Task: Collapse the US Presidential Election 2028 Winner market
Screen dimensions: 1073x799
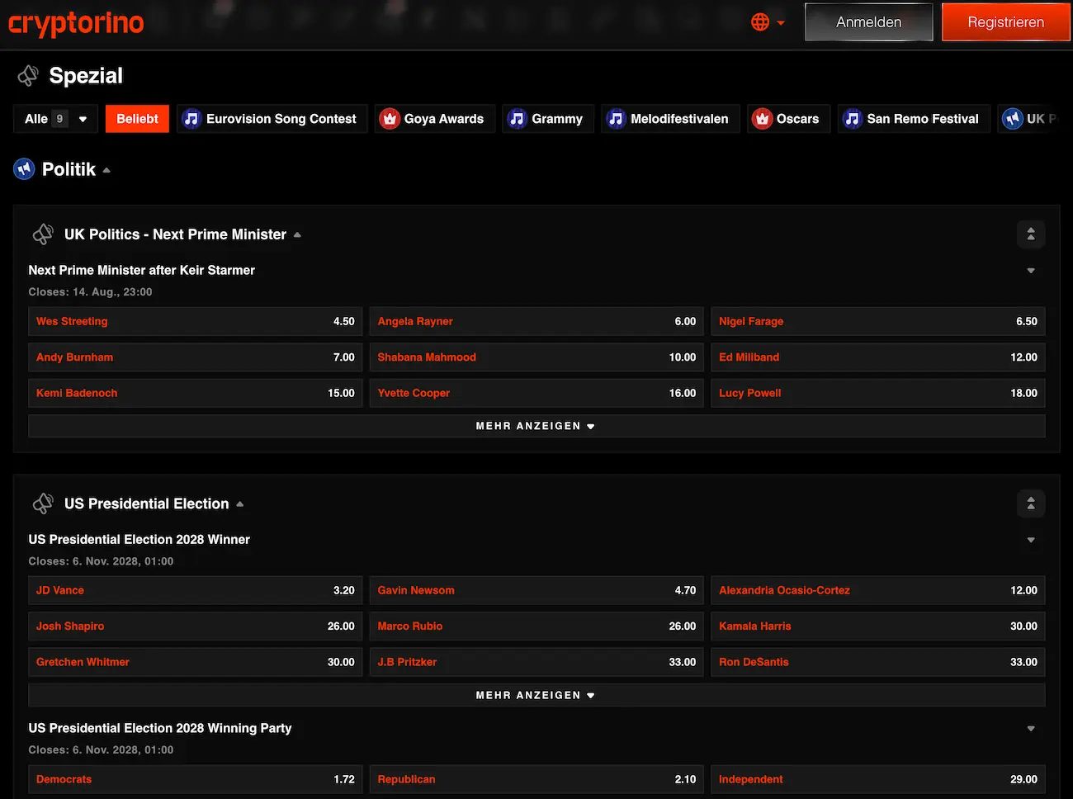Action: click(1030, 540)
